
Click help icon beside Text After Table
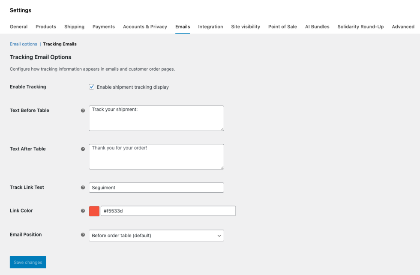[83, 149]
